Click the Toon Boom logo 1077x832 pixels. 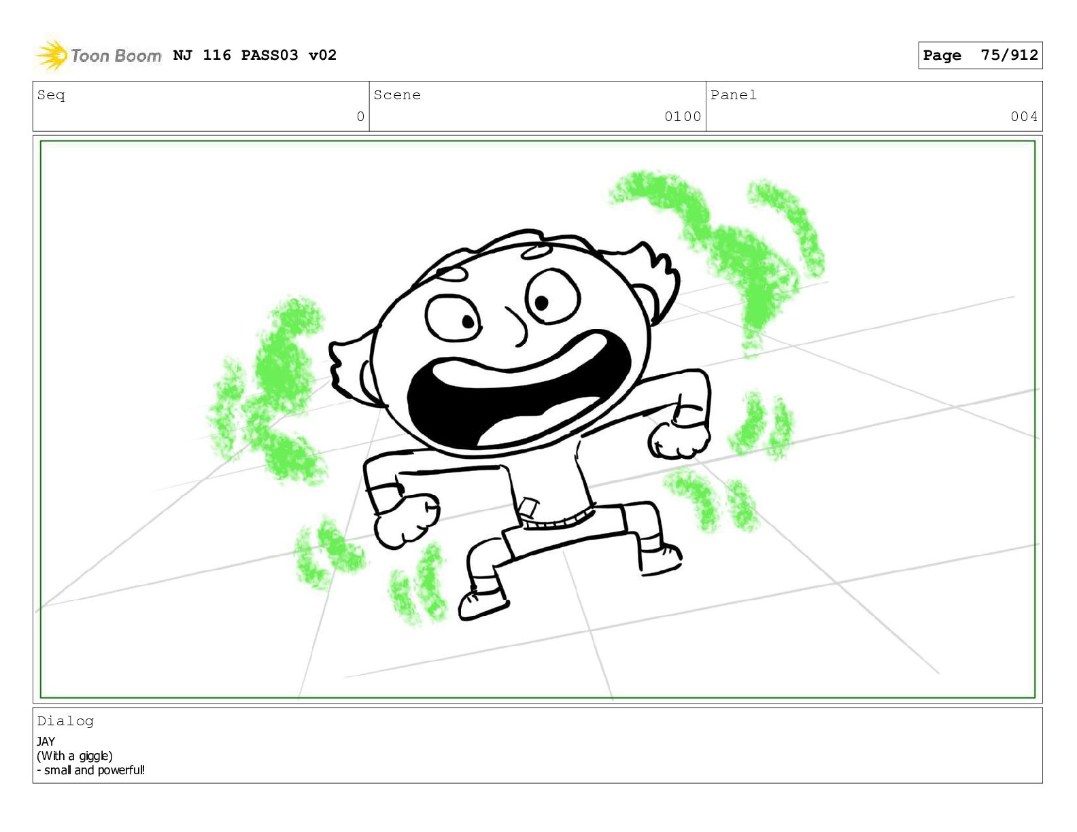99,56
